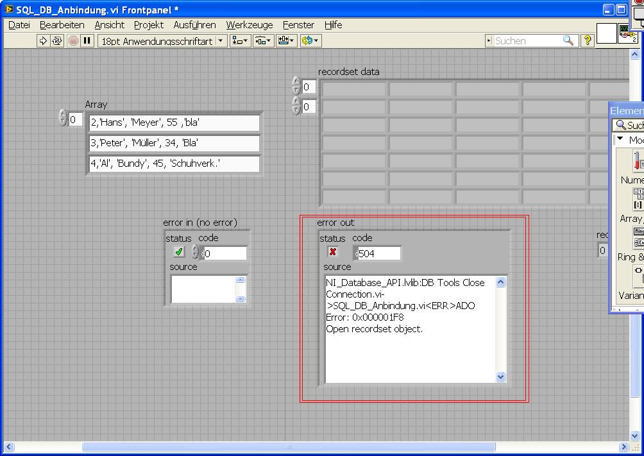This screenshot has height=456, width=644.
Task: Run the VI with the arrow button
Action: click(43, 40)
